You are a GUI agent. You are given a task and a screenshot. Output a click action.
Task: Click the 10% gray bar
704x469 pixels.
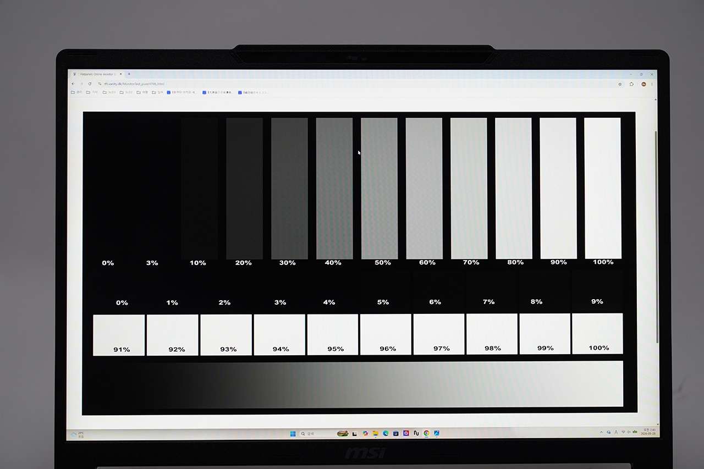tap(200, 188)
